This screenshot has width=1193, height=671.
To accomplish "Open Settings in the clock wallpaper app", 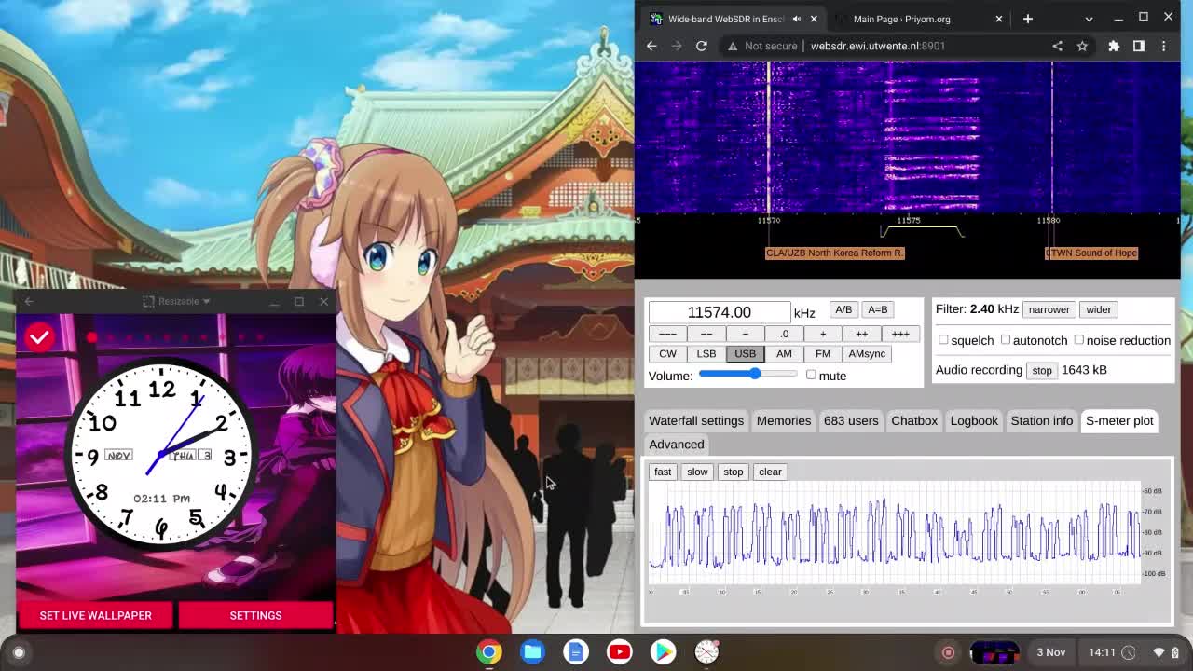I will [x=255, y=615].
